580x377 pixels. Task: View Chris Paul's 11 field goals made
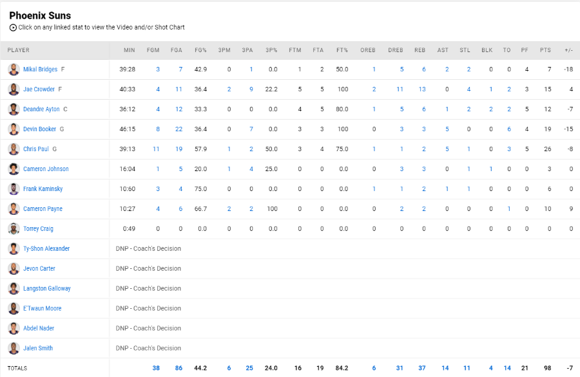coord(156,149)
